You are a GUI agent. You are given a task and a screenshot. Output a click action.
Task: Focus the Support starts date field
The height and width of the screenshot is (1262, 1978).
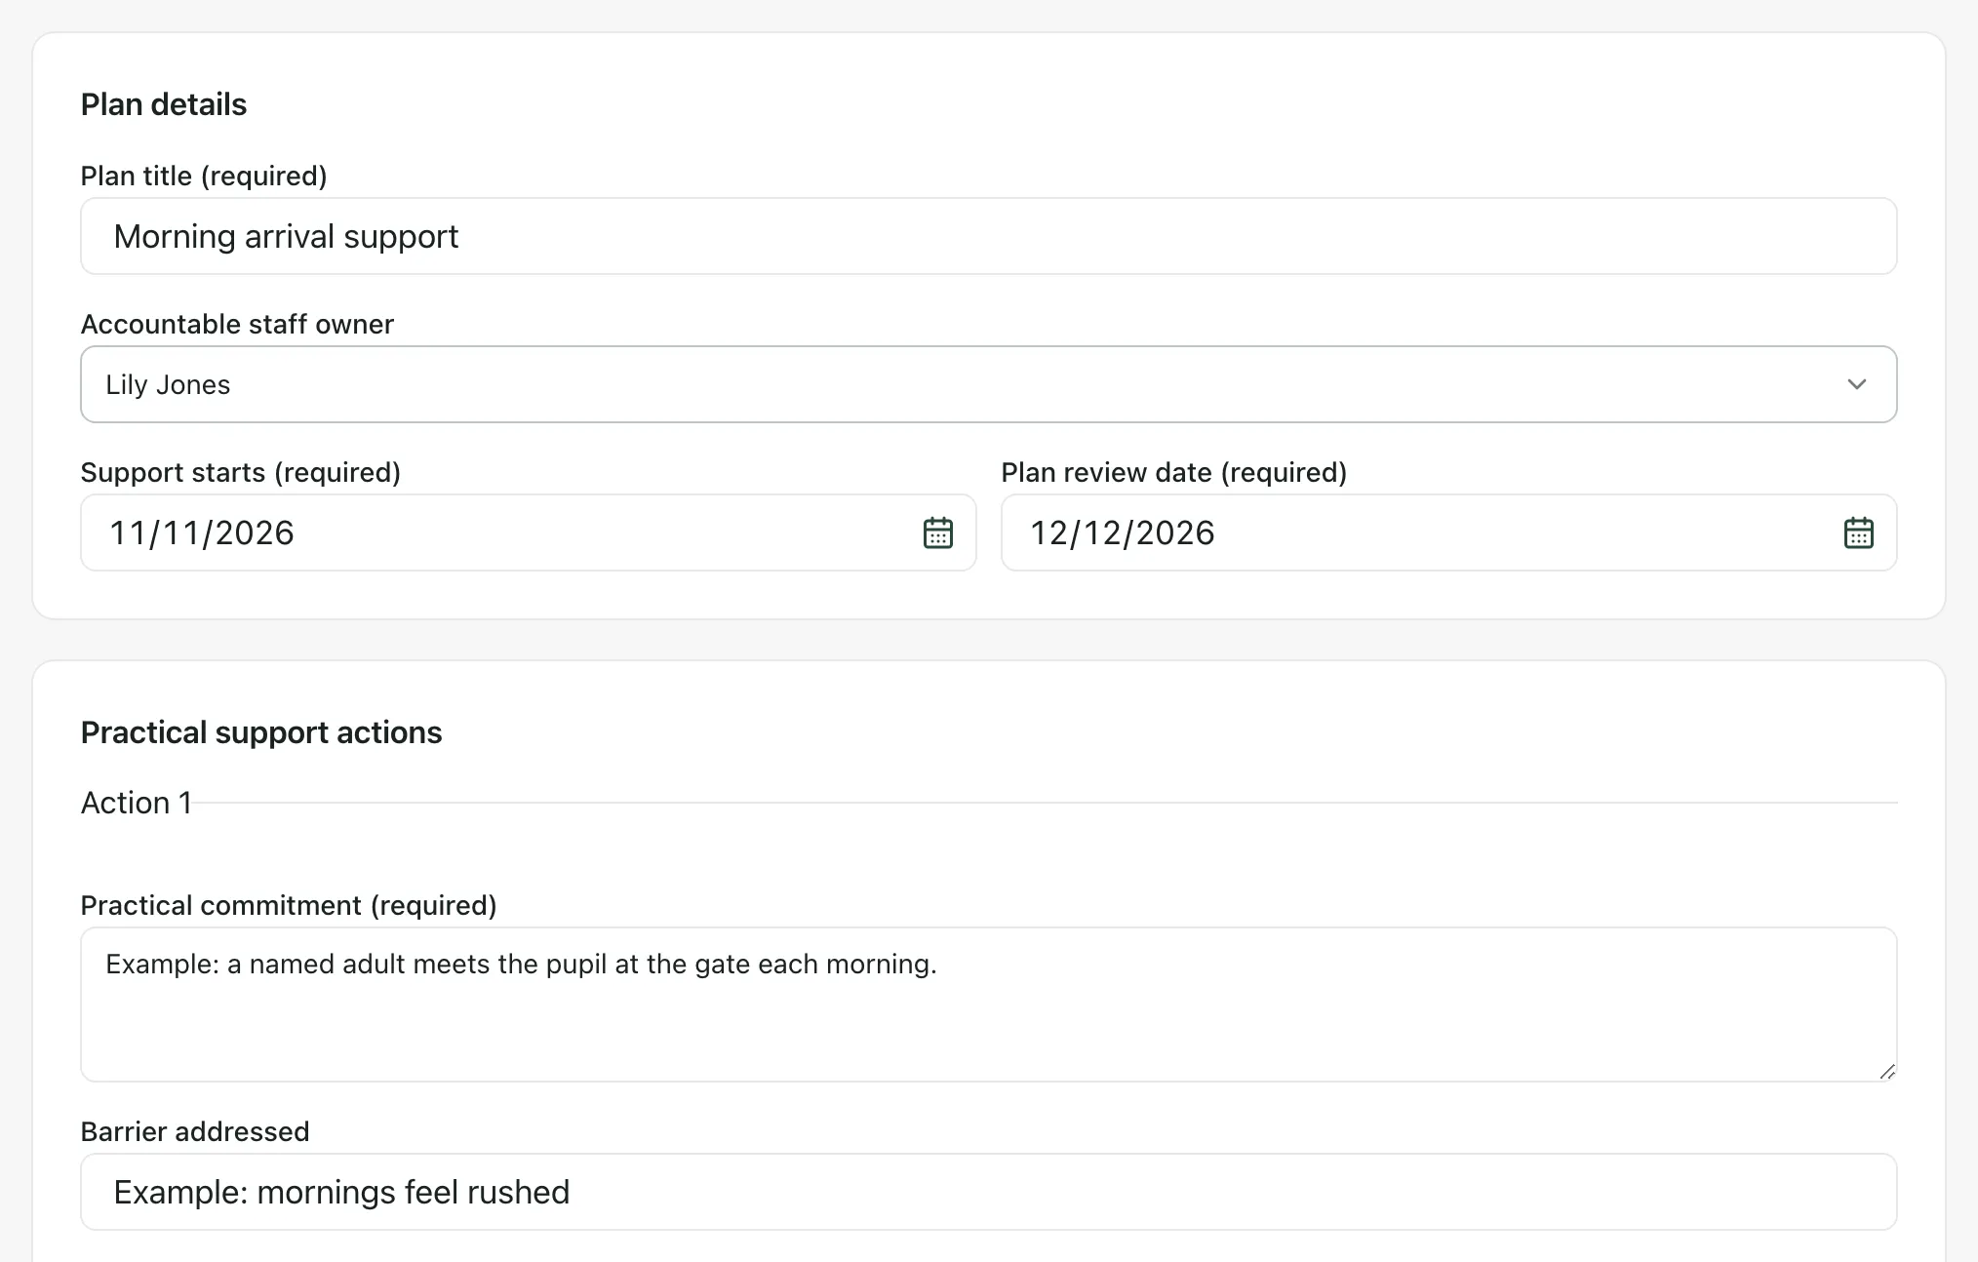click(x=528, y=532)
